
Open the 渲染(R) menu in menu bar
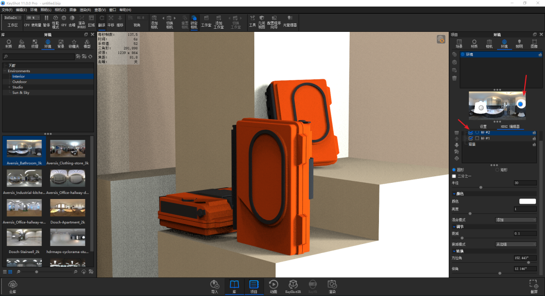(86, 10)
